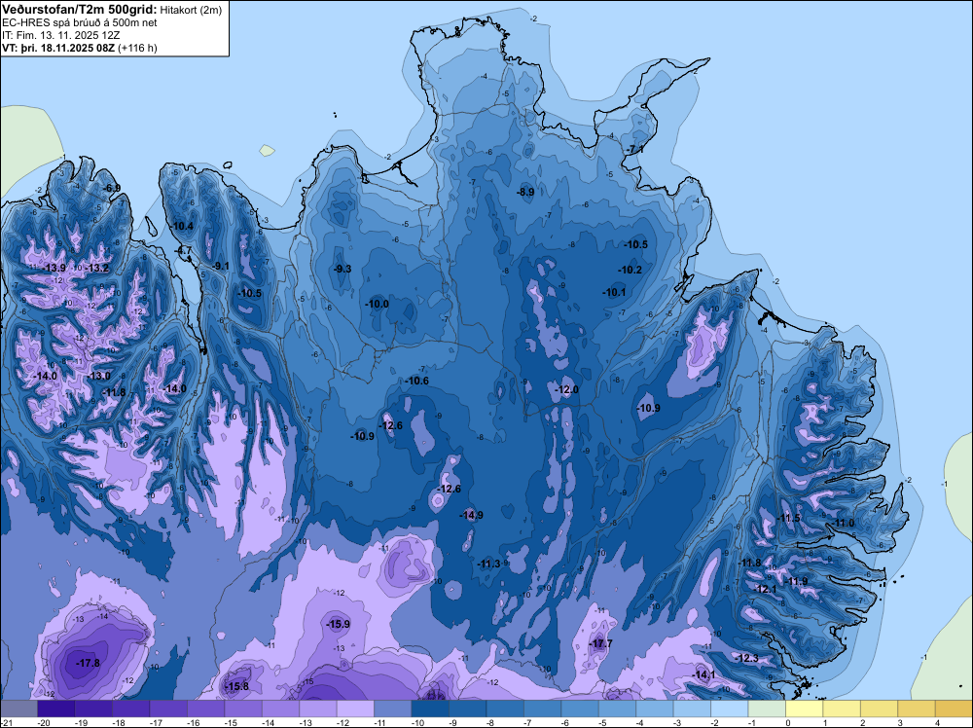Click the title text 'Veðurstofan/T2m 500grid'
973x728 pixels.
click(x=80, y=10)
